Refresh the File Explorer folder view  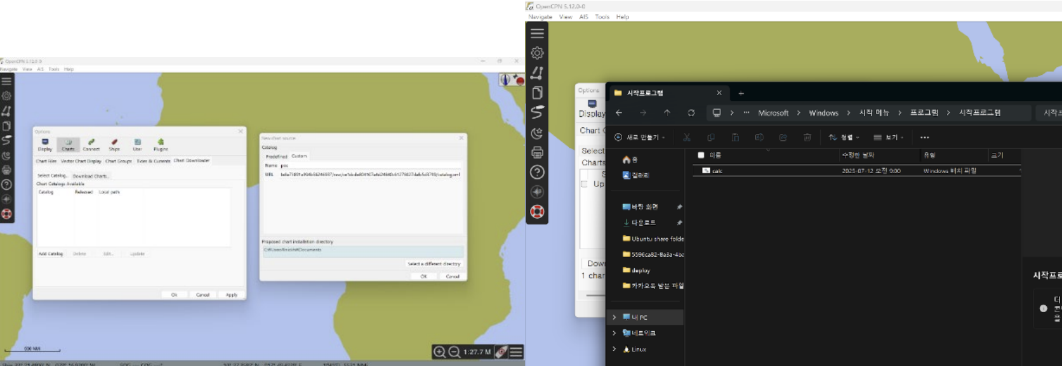coord(691,113)
